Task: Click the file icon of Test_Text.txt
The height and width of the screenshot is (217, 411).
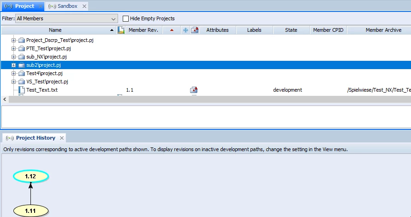Action: [x=22, y=90]
